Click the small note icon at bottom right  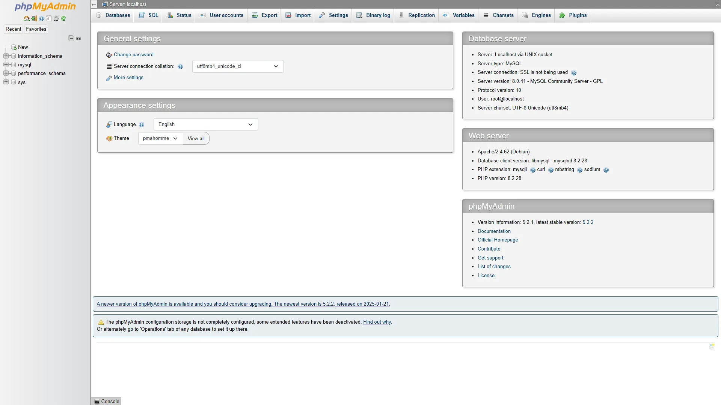(x=712, y=346)
